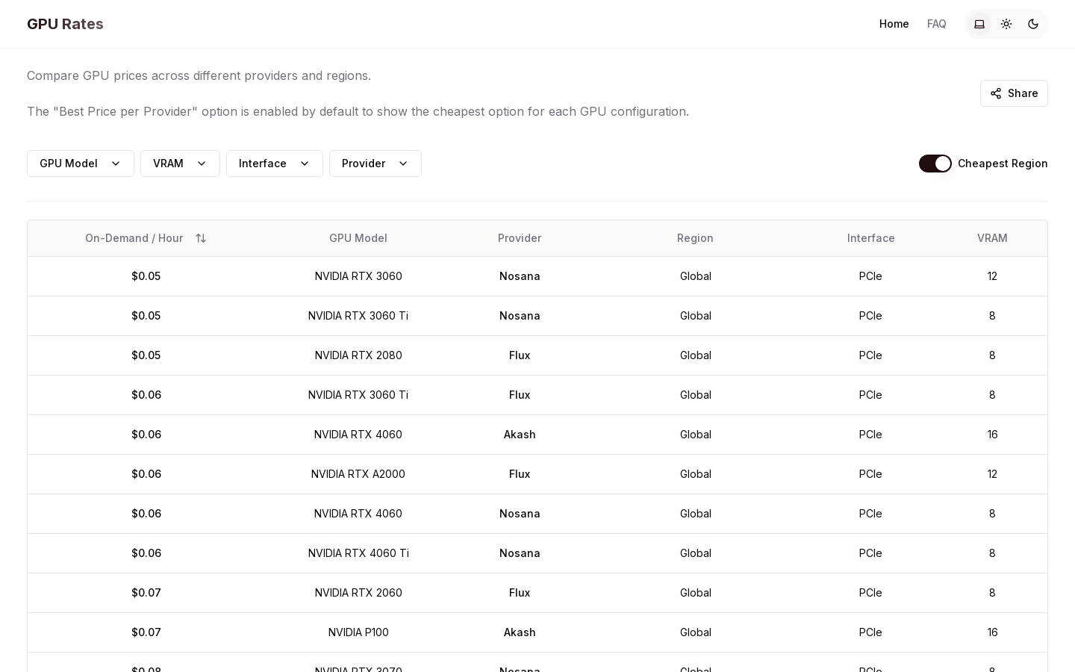Select the system theme laptop icon
The image size is (1075, 672).
979,24
